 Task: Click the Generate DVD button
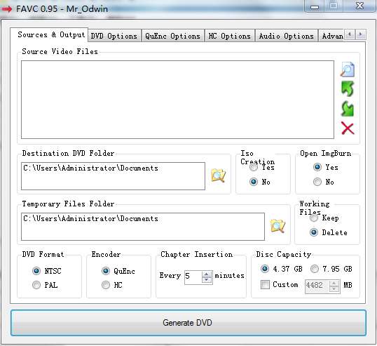[x=188, y=322]
